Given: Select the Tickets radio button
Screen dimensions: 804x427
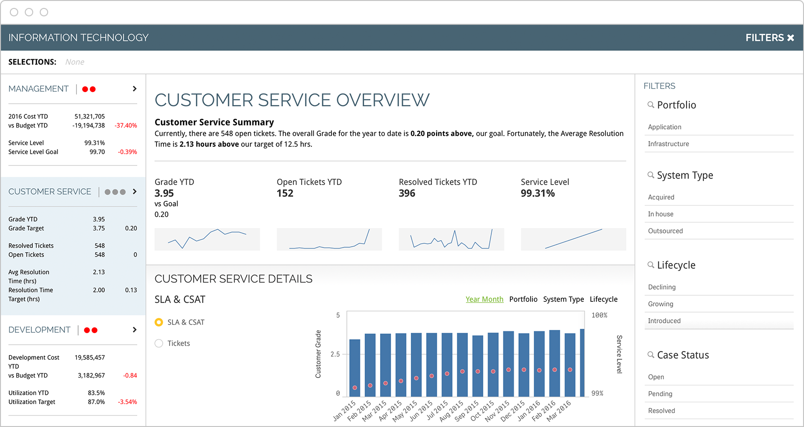Looking at the screenshot, I should 159,343.
